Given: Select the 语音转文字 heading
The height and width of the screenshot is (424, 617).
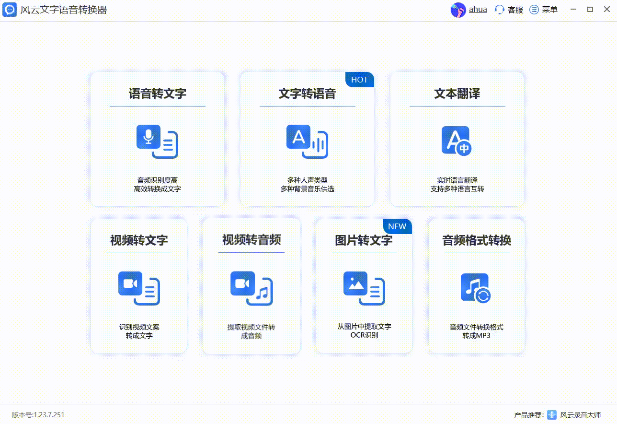Looking at the screenshot, I should [157, 94].
